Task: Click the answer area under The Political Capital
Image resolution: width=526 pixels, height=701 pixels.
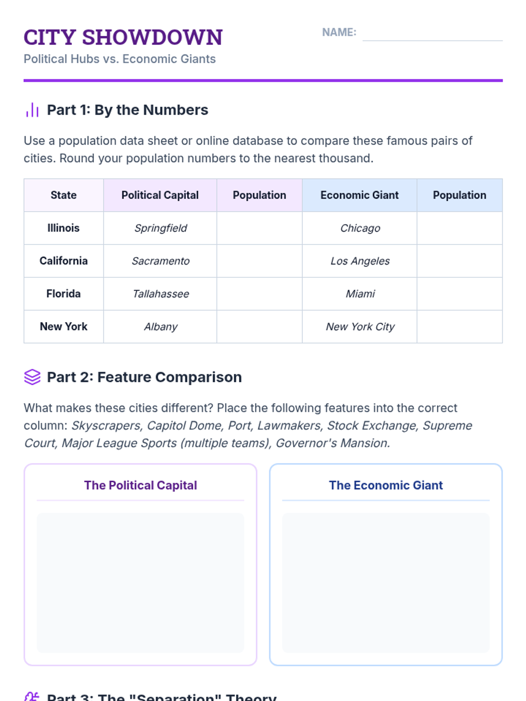Action: [140, 583]
